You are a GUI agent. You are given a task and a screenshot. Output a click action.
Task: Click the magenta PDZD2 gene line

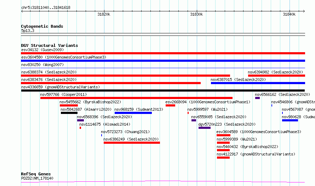coord(163,182)
